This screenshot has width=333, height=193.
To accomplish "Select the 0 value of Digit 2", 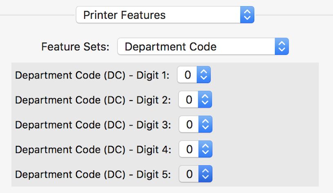I will pos(189,100).
